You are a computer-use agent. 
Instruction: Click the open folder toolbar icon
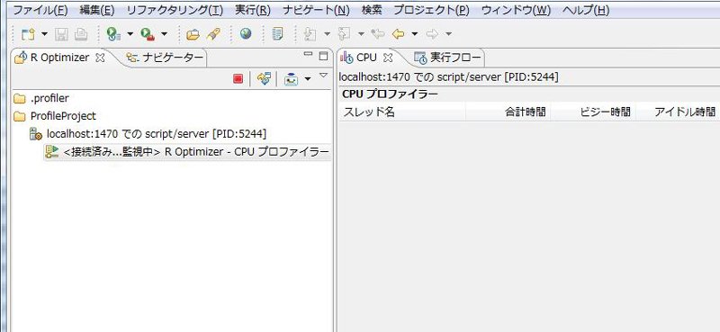[x=193, y=33]
